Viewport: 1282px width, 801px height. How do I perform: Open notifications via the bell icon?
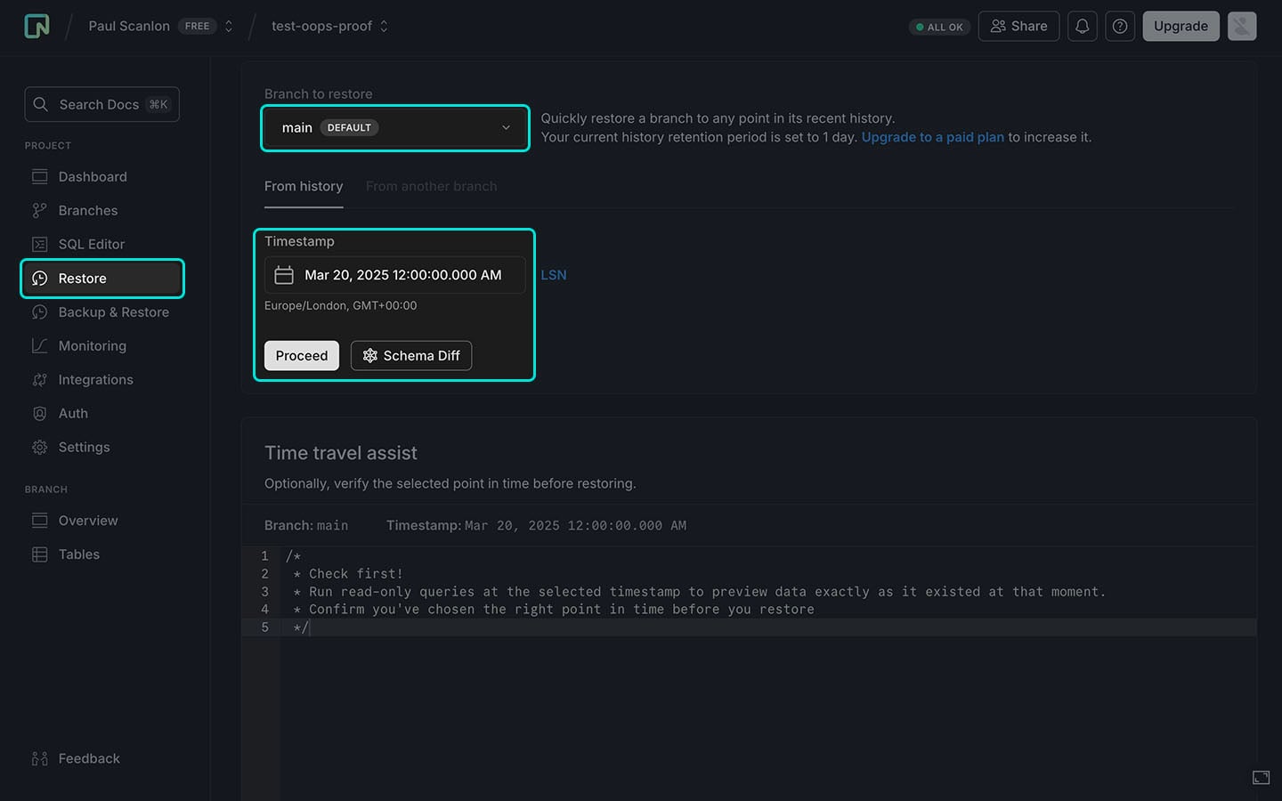point(1082,26)
